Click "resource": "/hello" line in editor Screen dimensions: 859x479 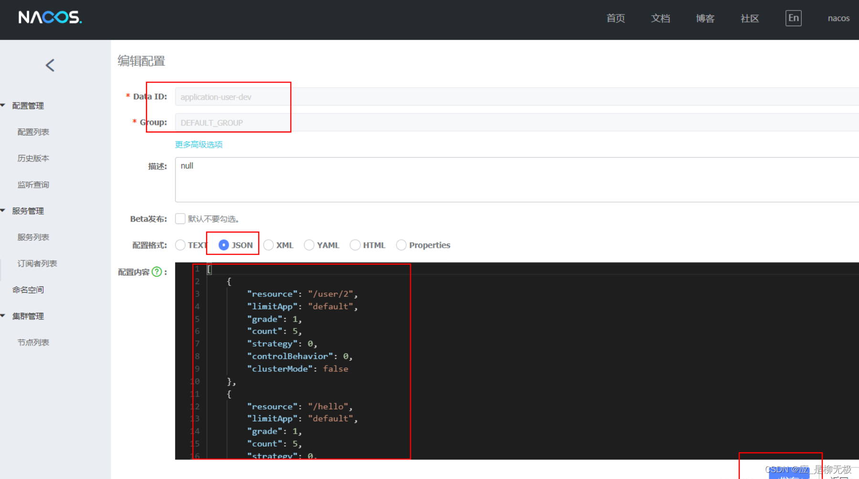click(300, 407)
